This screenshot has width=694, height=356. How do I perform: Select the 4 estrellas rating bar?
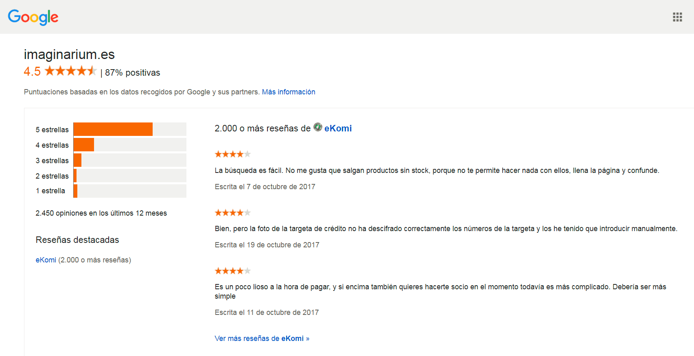(x=130, y=145)
